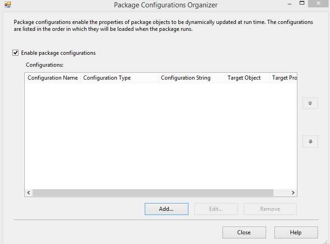The image size is (330, 244).
Task: Toggle Enable package configurations checkbox
Action: pyautogui.click(x=15, y=53)
